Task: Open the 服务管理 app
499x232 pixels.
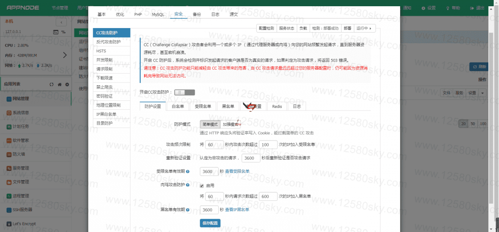Action: click(36, 168)
